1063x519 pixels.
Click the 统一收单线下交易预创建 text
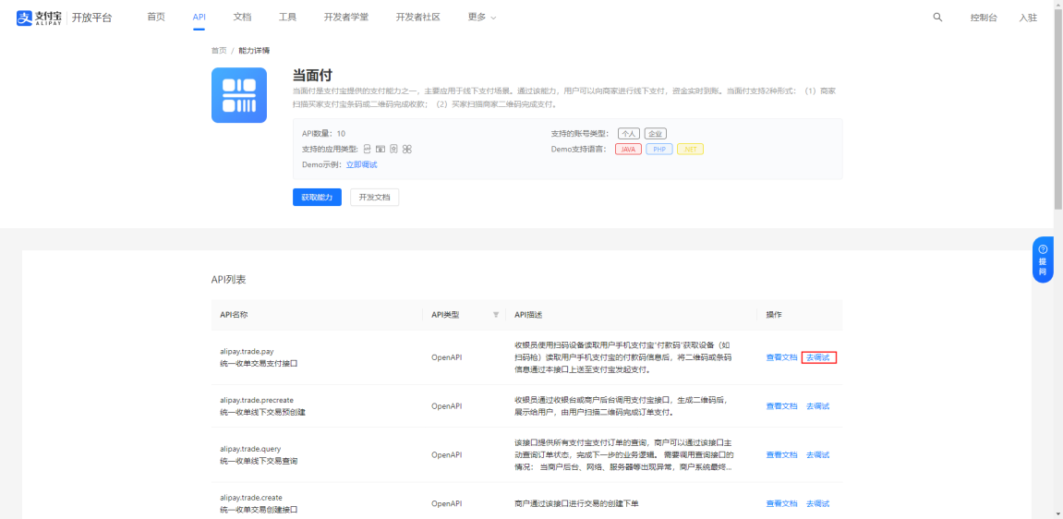pos(262,412)
